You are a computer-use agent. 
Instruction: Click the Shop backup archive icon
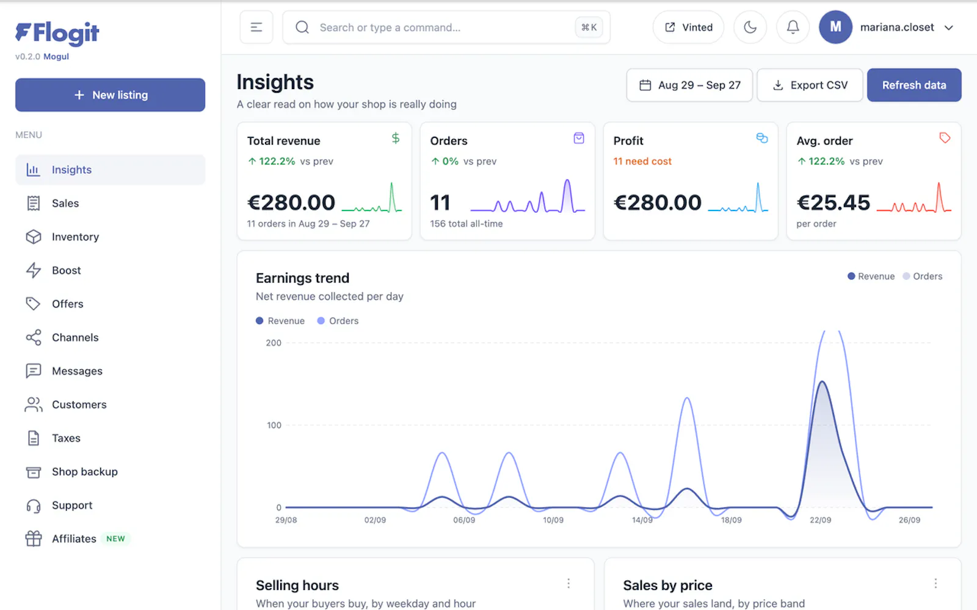click(x=33, y=472)
